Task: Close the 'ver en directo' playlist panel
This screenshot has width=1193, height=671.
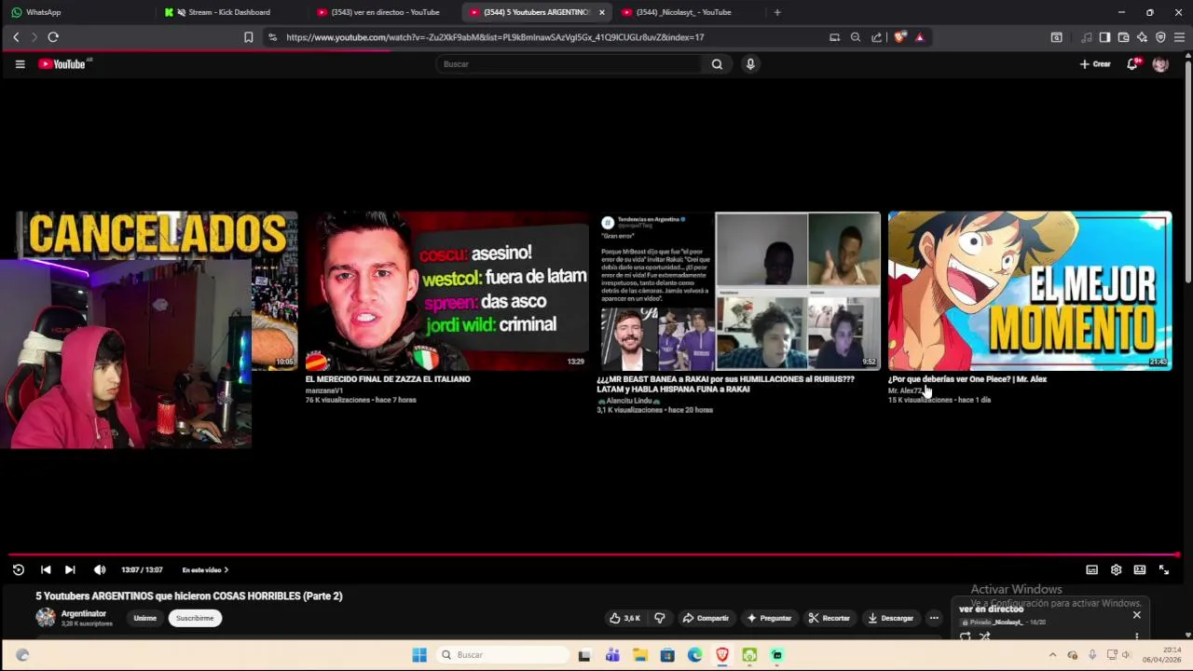Action: pos(1136,615)
